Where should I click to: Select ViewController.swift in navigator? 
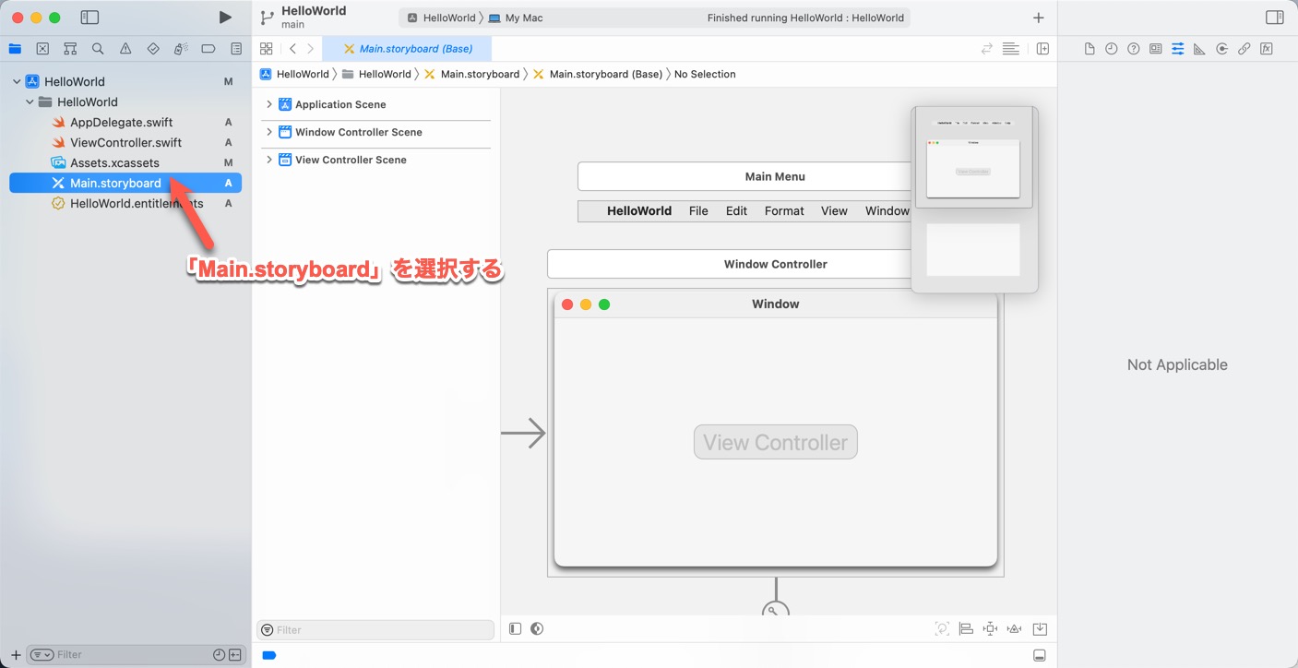tap(125, 142)
